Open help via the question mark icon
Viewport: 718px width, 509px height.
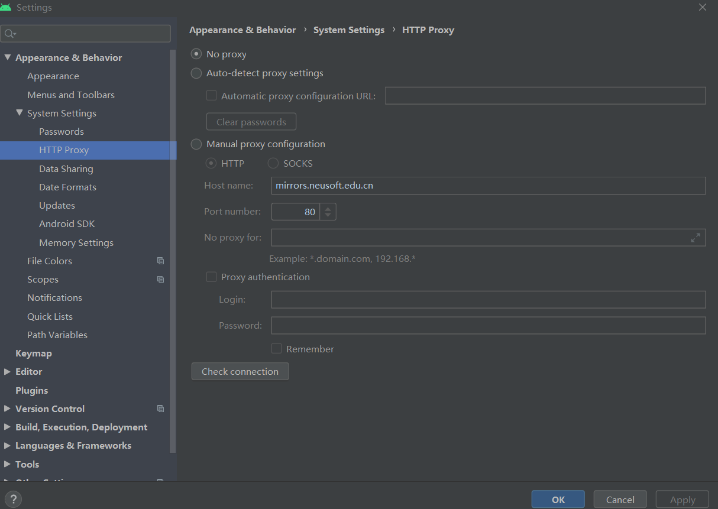coord(13,500)
